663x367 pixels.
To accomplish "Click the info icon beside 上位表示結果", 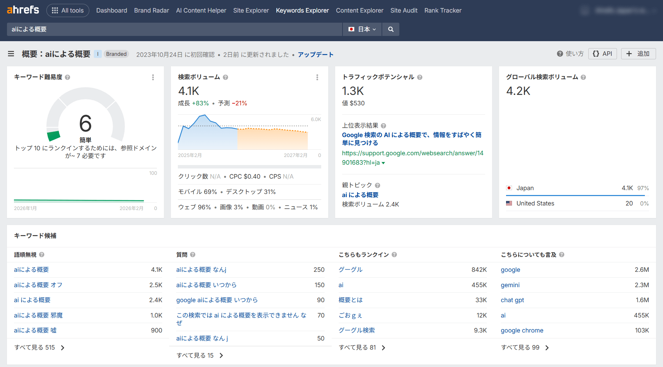I will 383,126.
